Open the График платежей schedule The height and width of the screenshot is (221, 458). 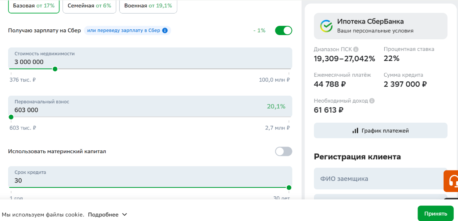click(380, 130)
